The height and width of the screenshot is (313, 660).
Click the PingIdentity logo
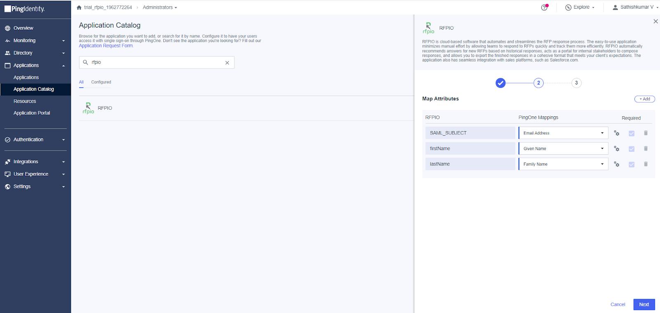(x=25, y=9)
